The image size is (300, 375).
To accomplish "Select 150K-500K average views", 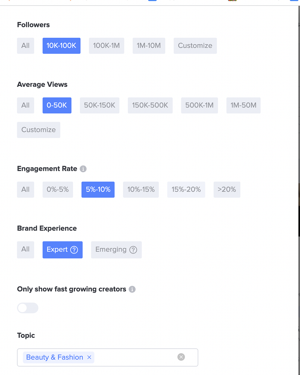I will (150, 105).
